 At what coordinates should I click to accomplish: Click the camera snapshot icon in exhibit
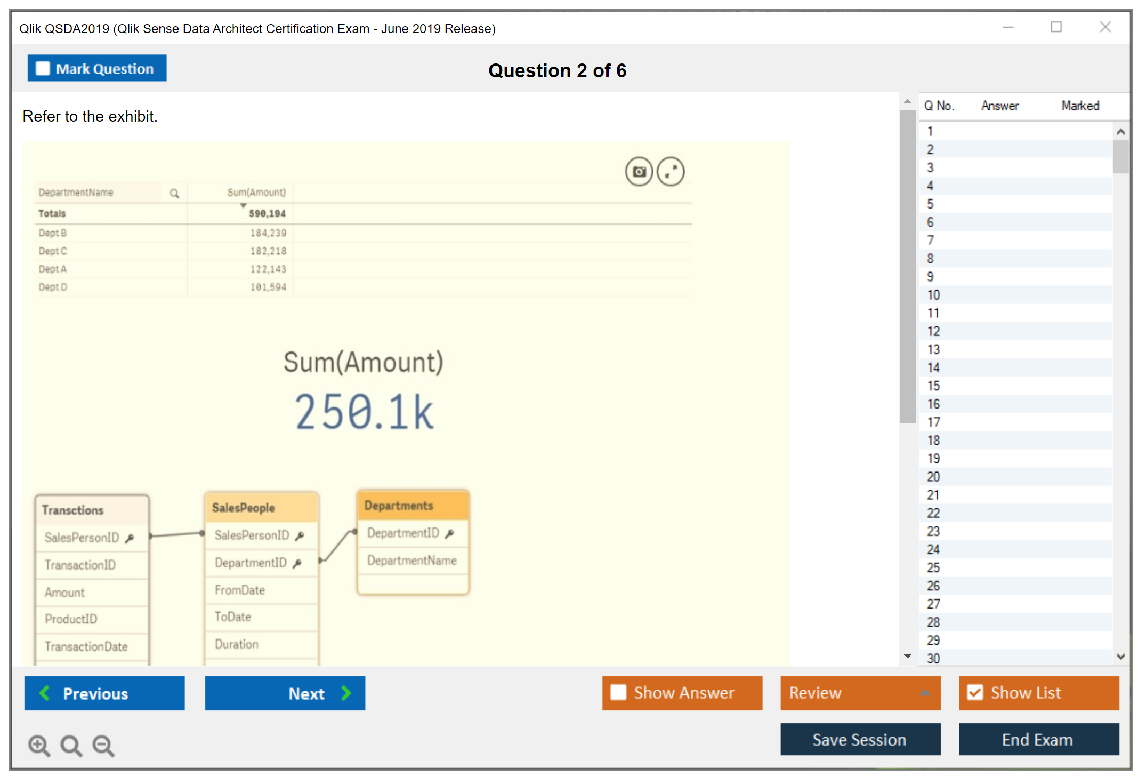pyautogui.click(x=639, y=172)
